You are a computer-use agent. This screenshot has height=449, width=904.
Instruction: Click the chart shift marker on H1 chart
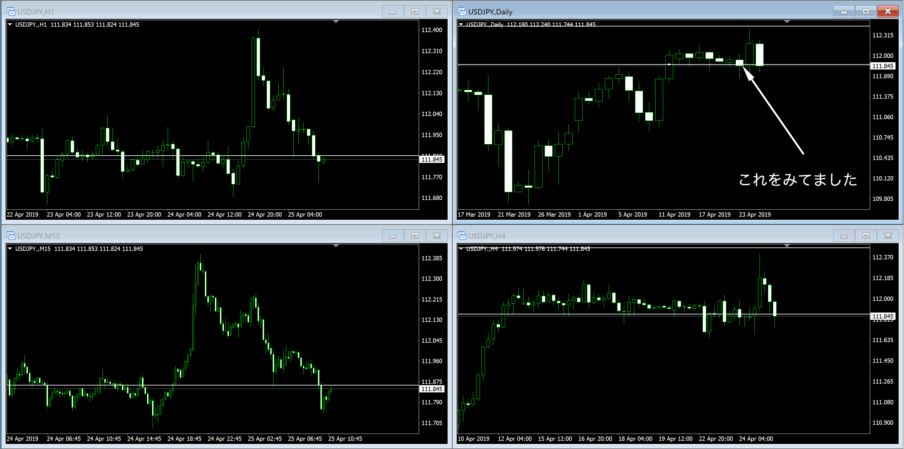click(x=336, y=22)
